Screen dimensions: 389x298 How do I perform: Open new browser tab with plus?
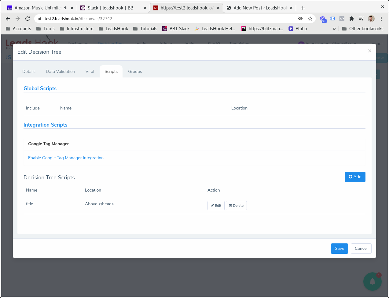click(x=303, y=8)
